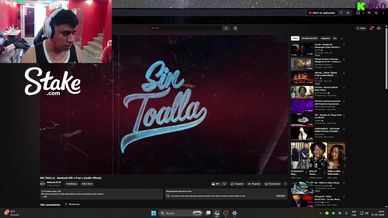Click the "Editar video" button

[87, 184]
